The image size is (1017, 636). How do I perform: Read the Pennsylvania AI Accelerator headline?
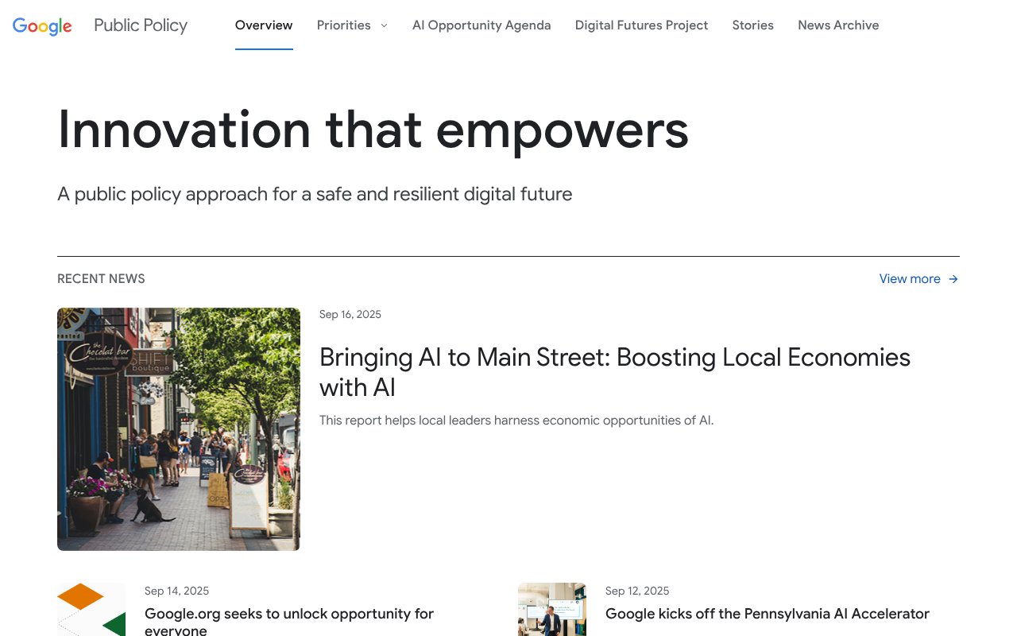point(767,614)
